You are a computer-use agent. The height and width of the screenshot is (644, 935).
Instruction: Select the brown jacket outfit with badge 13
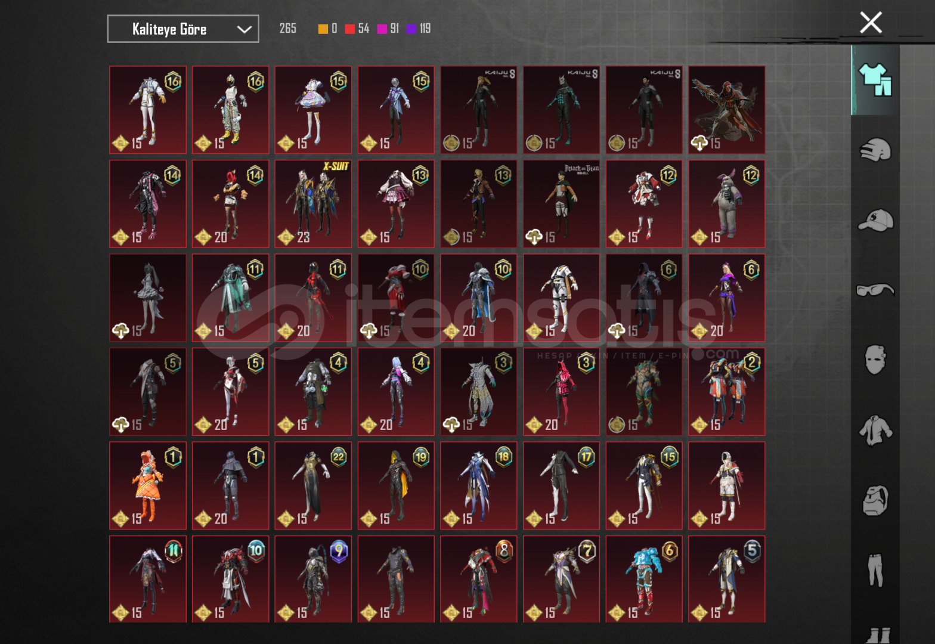click(479, 204)
